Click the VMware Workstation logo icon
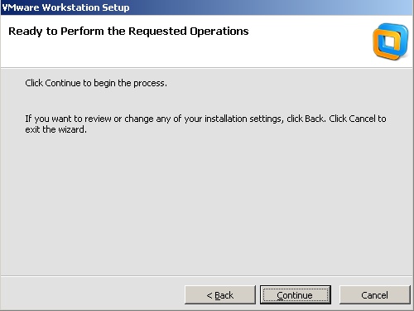 click(390, 41)
